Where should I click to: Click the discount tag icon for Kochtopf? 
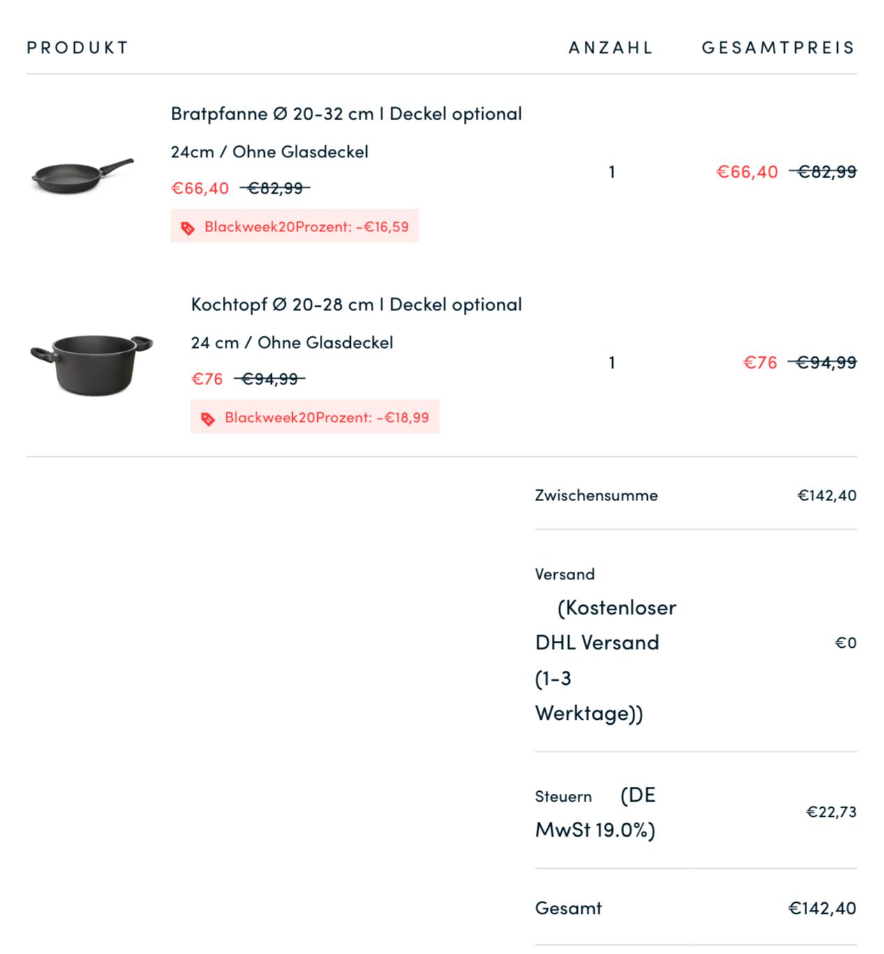(208, 419)
